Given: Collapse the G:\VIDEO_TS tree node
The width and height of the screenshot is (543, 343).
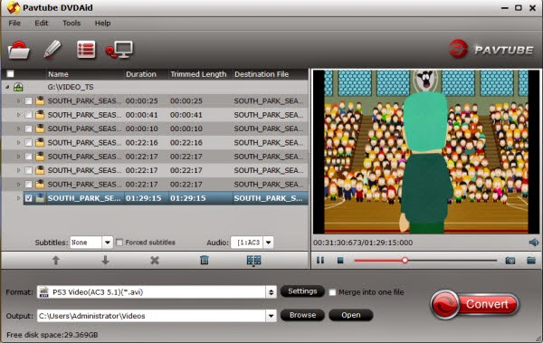Looking at the screenshot, I should 7,87.
